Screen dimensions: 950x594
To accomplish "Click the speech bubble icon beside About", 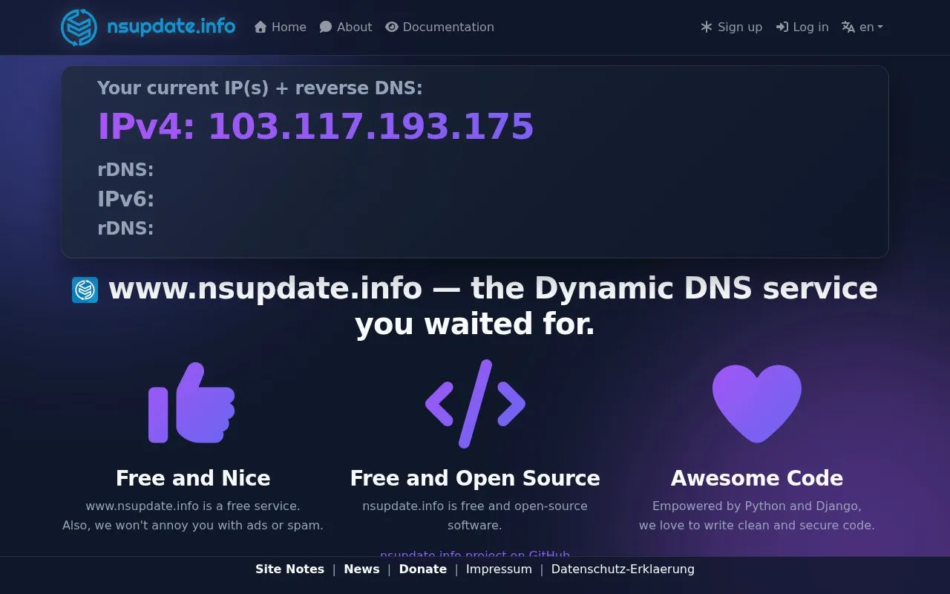I will (x=326, y=27).
